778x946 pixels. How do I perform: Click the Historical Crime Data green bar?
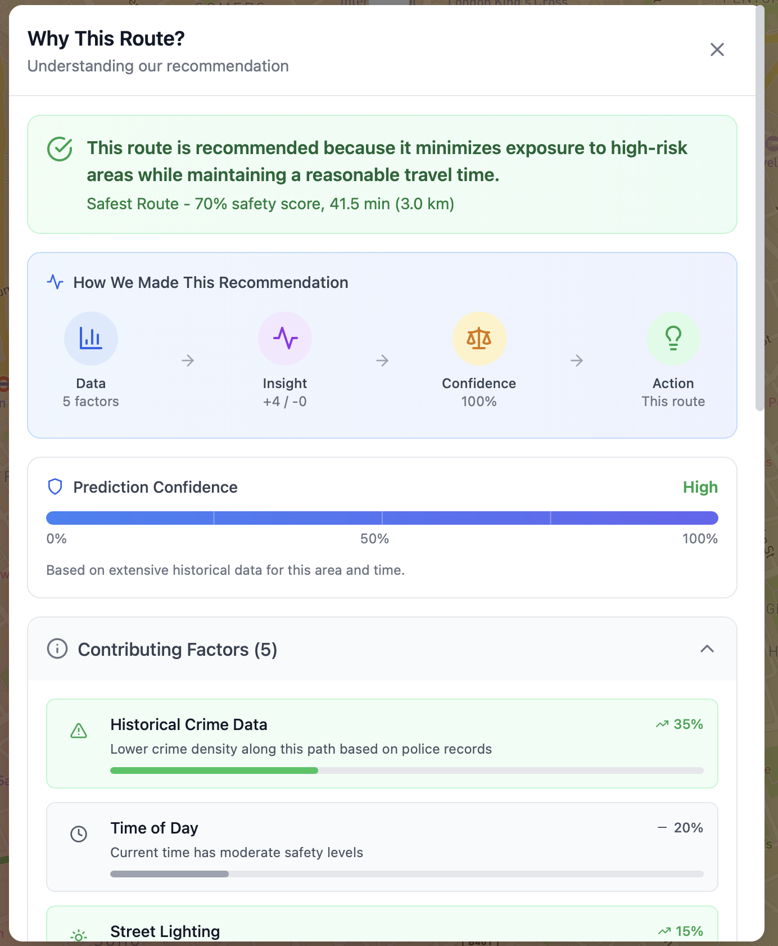click(x=214, y=771)
